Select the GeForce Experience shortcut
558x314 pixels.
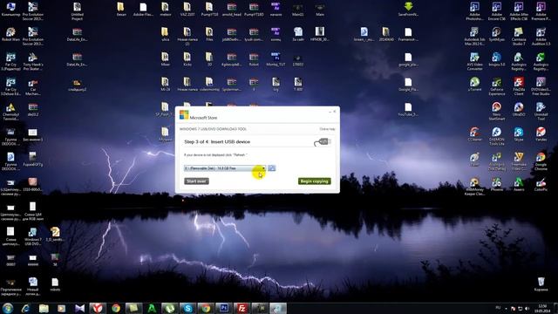point(497,86)
